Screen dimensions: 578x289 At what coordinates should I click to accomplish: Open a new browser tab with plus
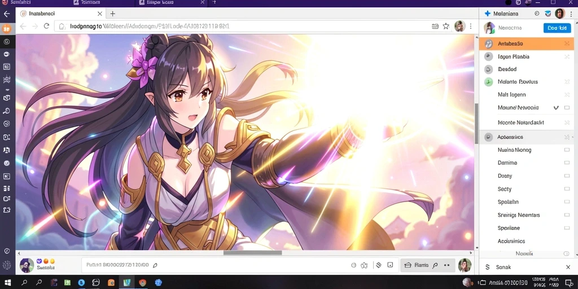pos(113,14)
